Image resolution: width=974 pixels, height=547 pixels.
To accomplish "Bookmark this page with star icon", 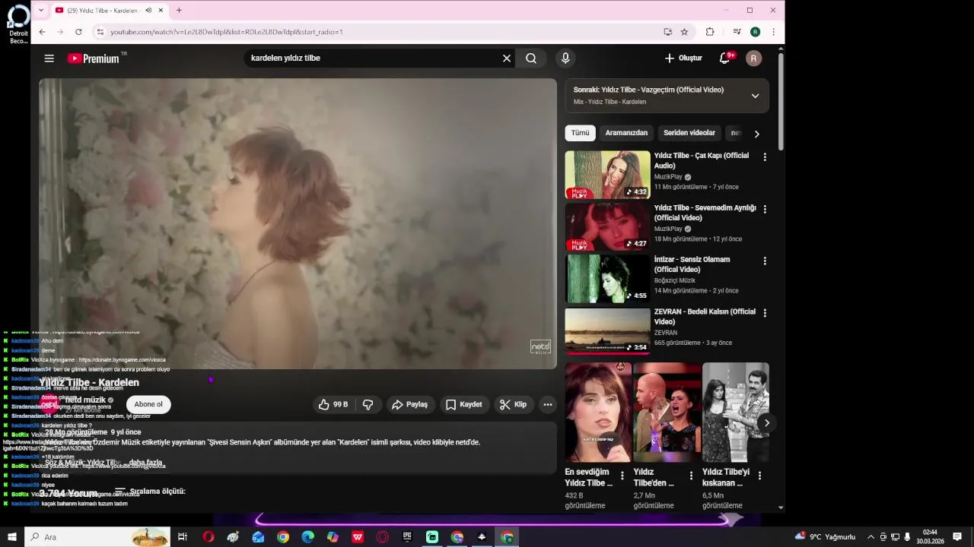I will [684, 32].
